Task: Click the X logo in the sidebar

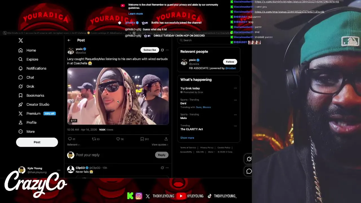Action: coord(21,41)
